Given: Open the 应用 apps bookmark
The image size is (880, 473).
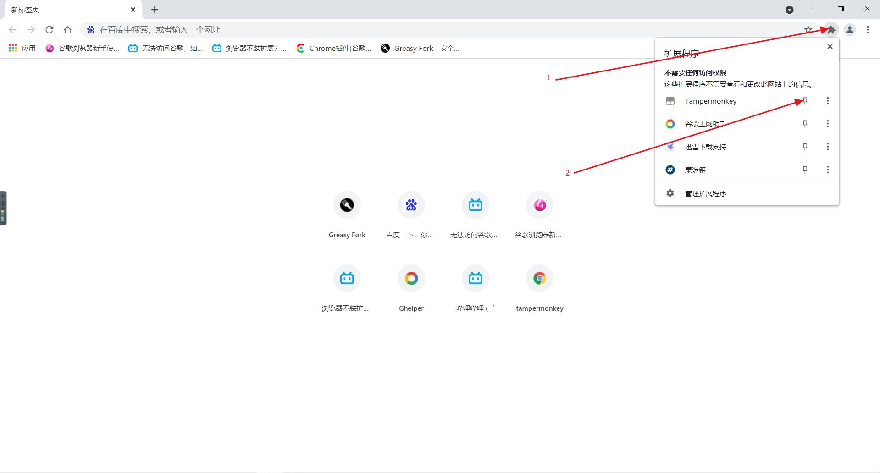Looking at the screenshot, I should [22, 48].
